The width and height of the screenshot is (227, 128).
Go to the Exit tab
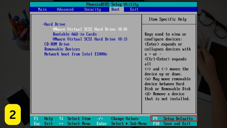134,9
